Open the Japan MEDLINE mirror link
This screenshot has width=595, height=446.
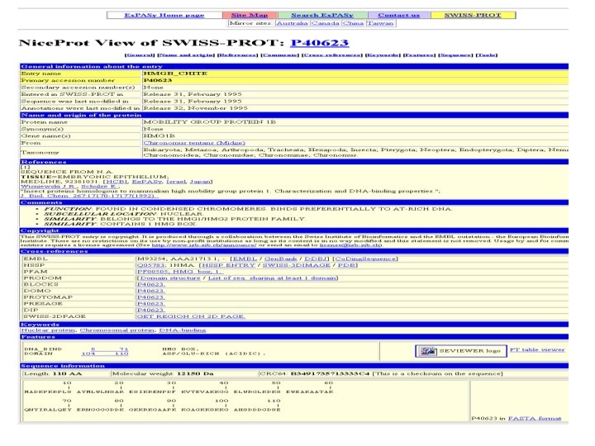coord(200,182)
